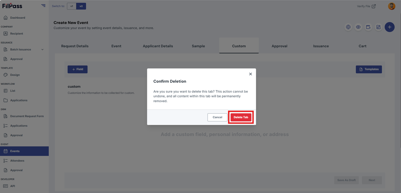
Task: Click the blue plus circle button
Action: point(389,27)
